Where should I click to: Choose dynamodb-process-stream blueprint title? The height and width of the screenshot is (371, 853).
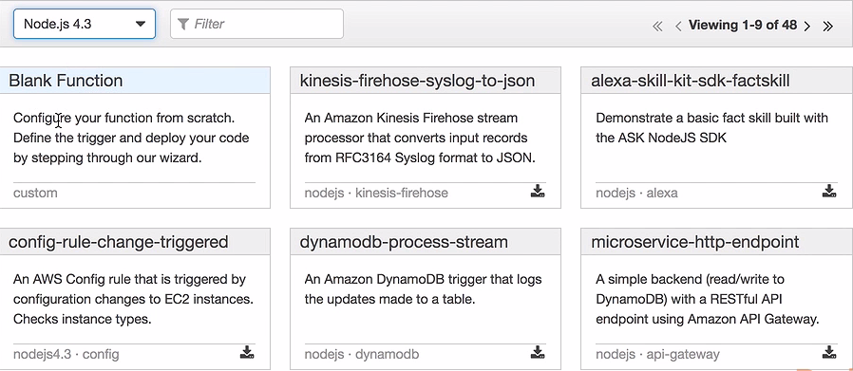(x=404, y=242)
